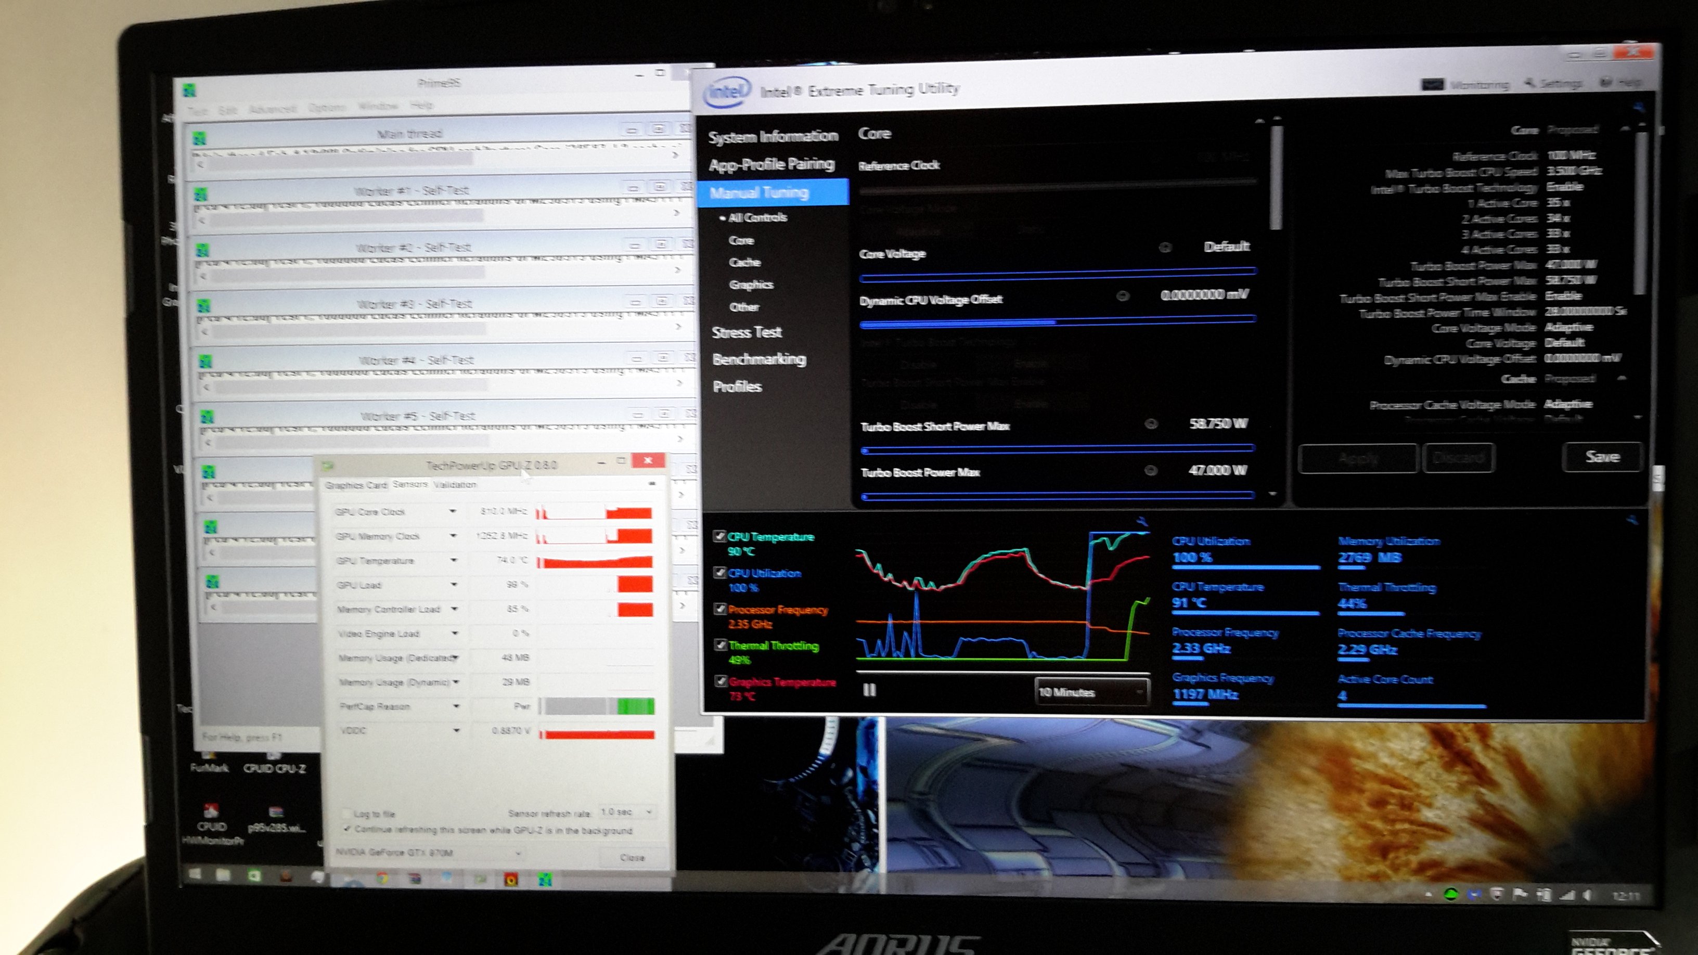Screen dimensions: 1698x955
Task: Enable Log to file in GPU-Z
Action: (x=348, y=814)
